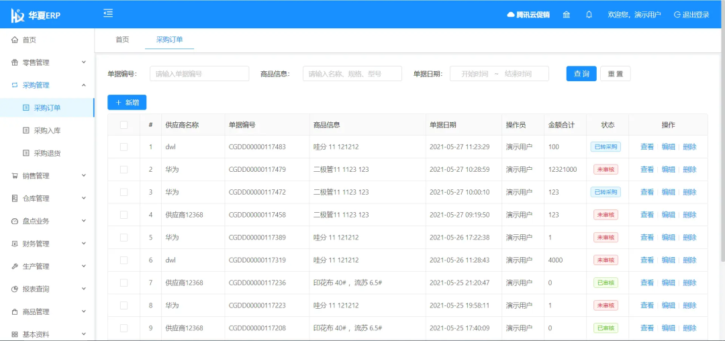
Task: Check the row 4 checkbox for CGDD00000117458
Action: point(124,215)
